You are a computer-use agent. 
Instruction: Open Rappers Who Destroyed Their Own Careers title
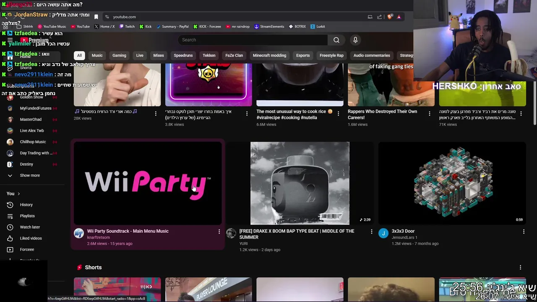point(382,115)
